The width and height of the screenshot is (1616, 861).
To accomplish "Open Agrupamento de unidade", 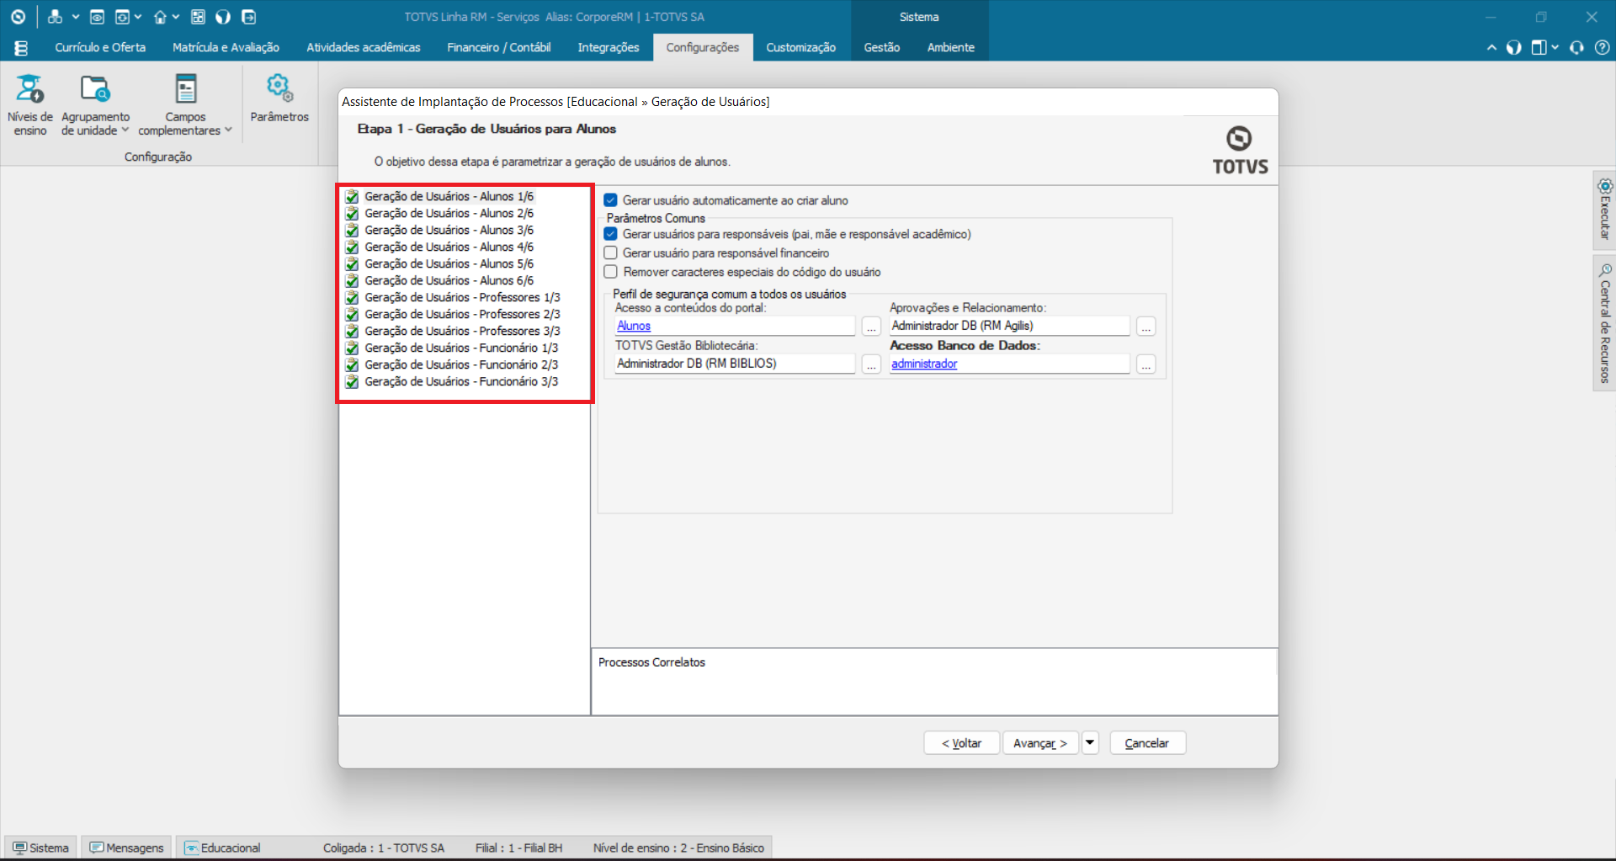I will click(x=95, y=105).
